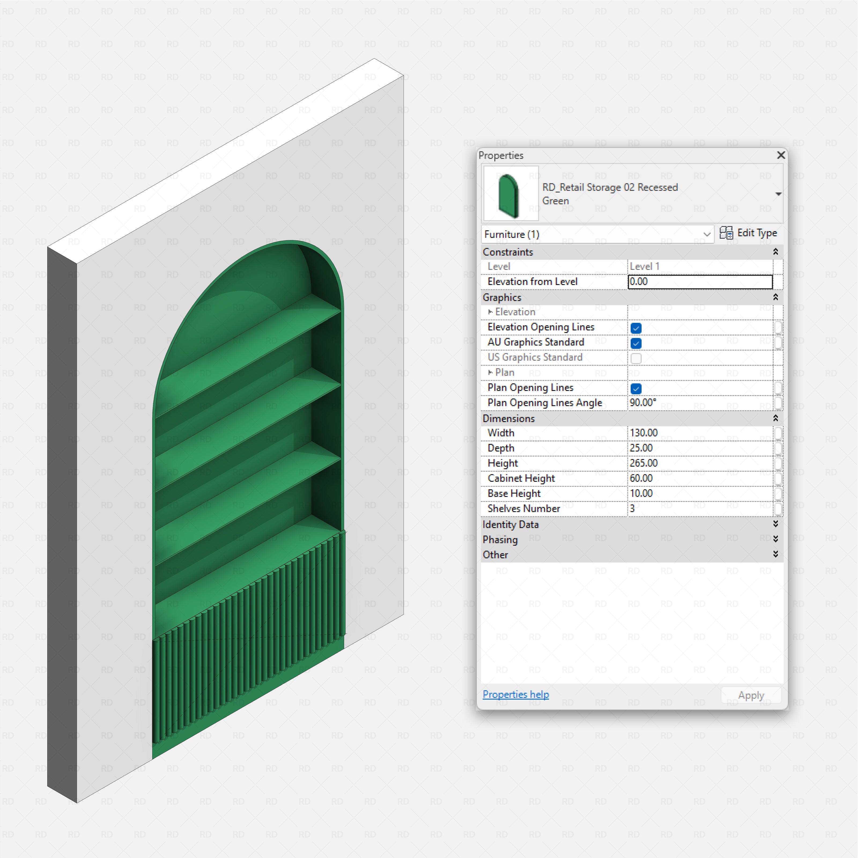Viewport: 858px width, 858px height.
Task: Expand the Plan subgroup
Action: coord(490,373)
